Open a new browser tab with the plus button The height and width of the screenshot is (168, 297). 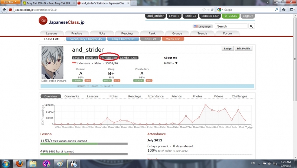coord(134,3)
